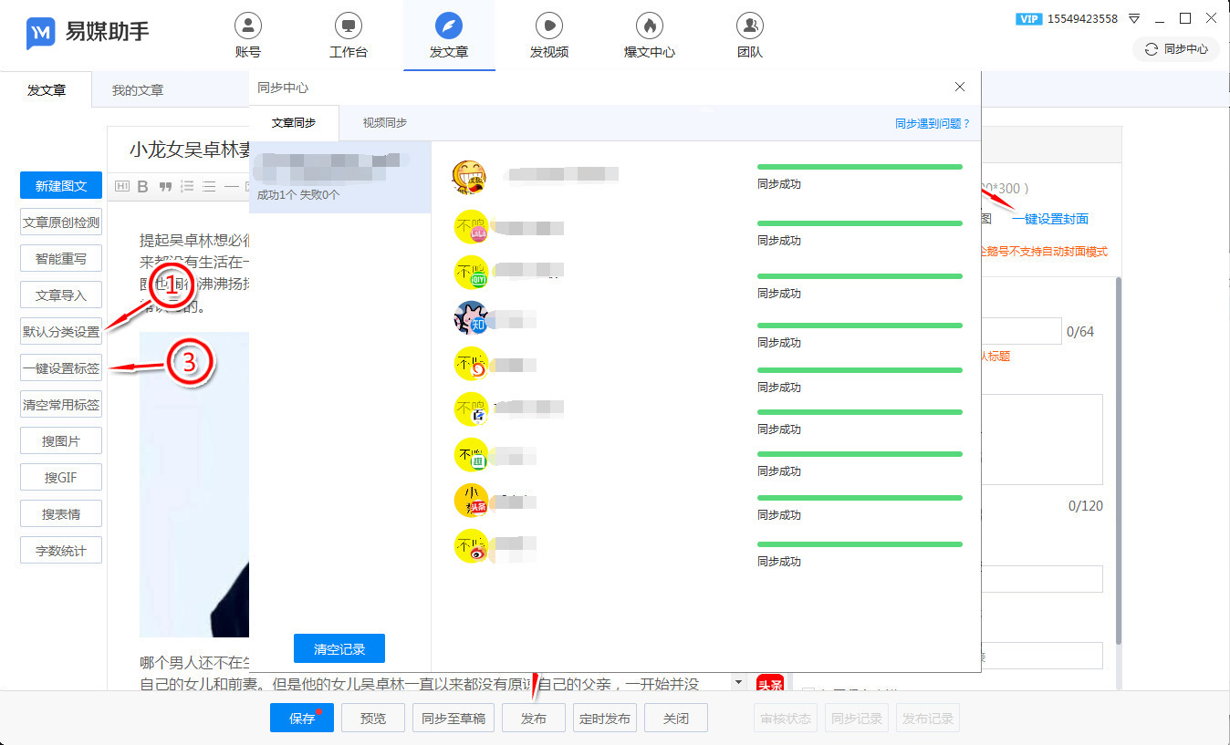The height and width of the screenshot is (745, 1230).
Task: Click the red 头条 platform icon
Action: click(770, 683)
